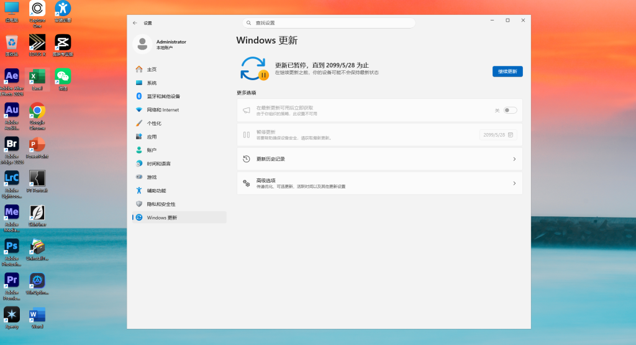Screen dimensions: 636x345
Task: Select the Adobe Premiere desktop icon
Action: click(x=12, y=287)
